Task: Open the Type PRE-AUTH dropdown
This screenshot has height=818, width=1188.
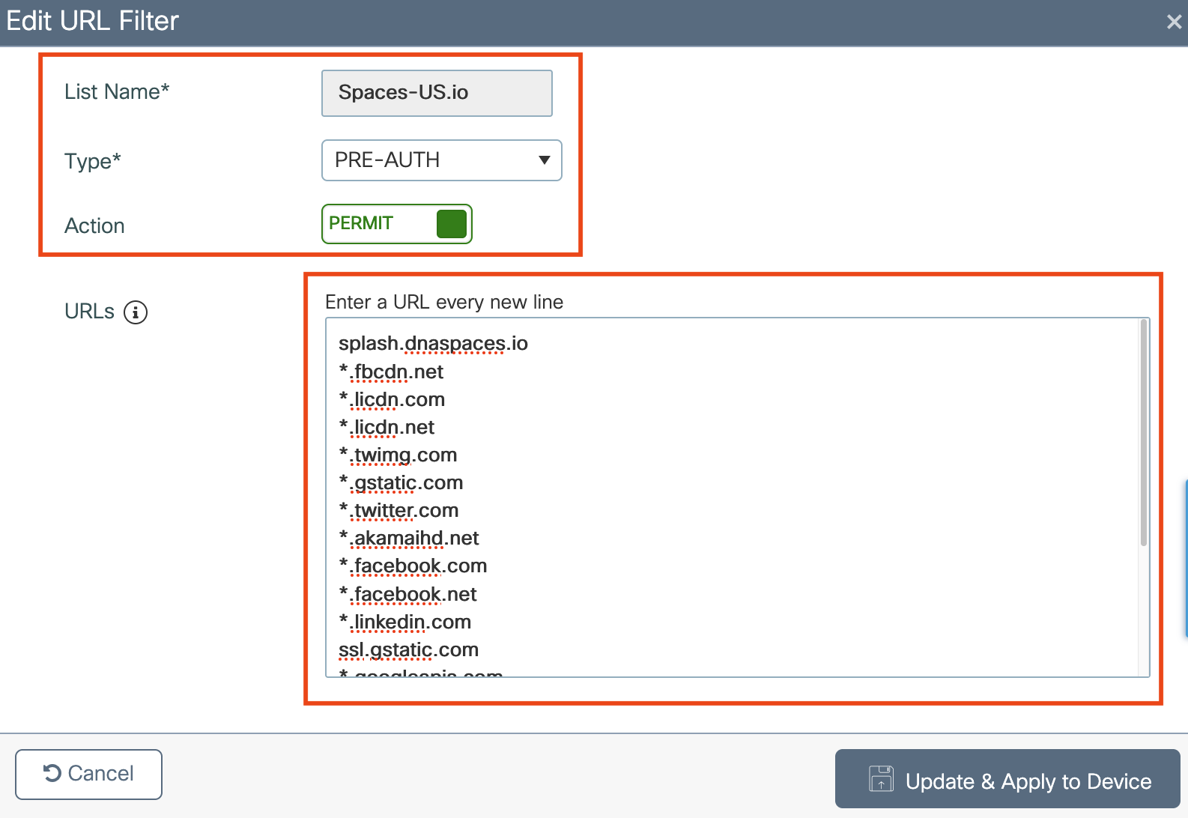Action: pos(441,160)
